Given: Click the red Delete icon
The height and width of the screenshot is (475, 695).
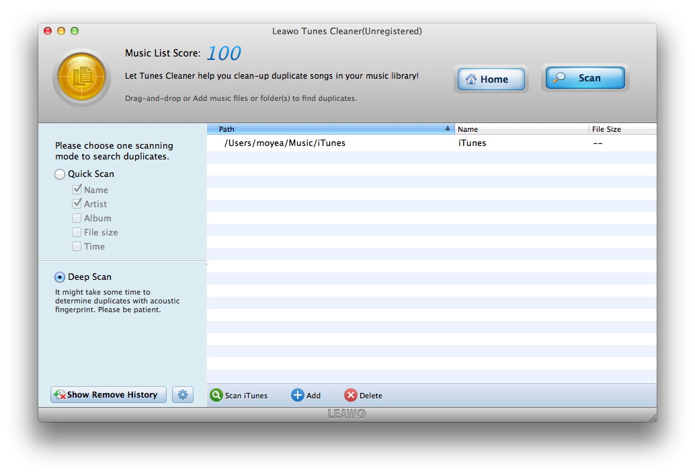Looking at the screenshot, I should click(350, 396).
